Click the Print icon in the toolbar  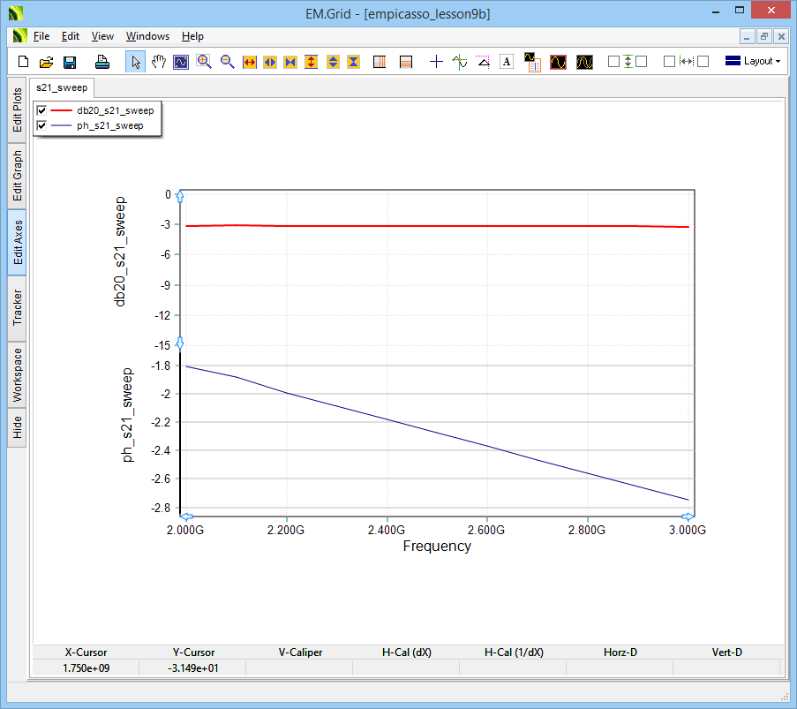[x=102, y=62]
